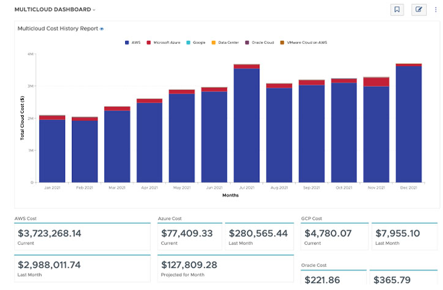This screenshot has width=443, height=290.
Task: Select the Azure last month $280,565.44 tile
Action: click(x=258, y=236)
